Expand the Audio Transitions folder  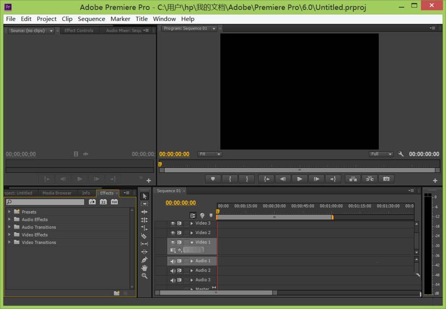click(x=9, y=227)
